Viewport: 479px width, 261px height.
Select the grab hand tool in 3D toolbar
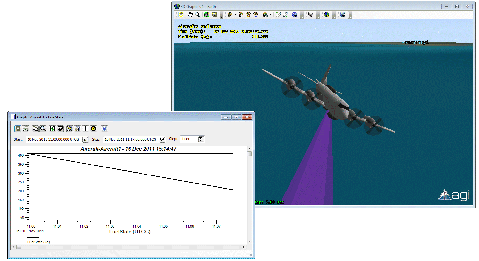pyautogui.click(x=190, y=15)
